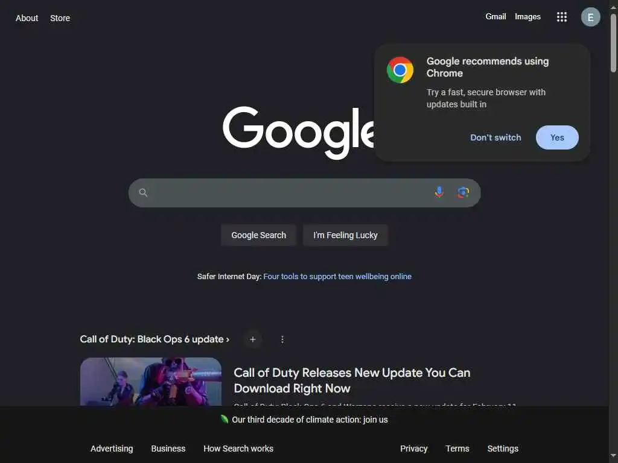Viewport: 618px width, 463px height.
Task: Expand Call of Duty: Black Ops 6 update topic
Action: tap(154, 339)
